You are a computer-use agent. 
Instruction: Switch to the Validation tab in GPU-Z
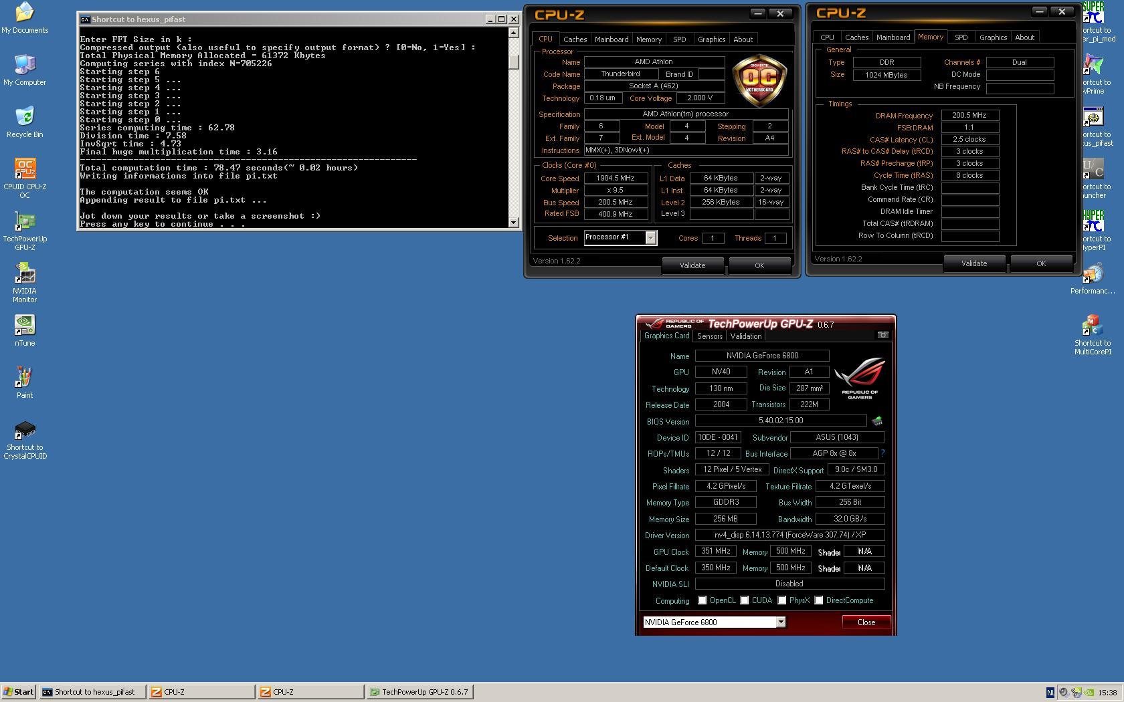tap(745, 336)
